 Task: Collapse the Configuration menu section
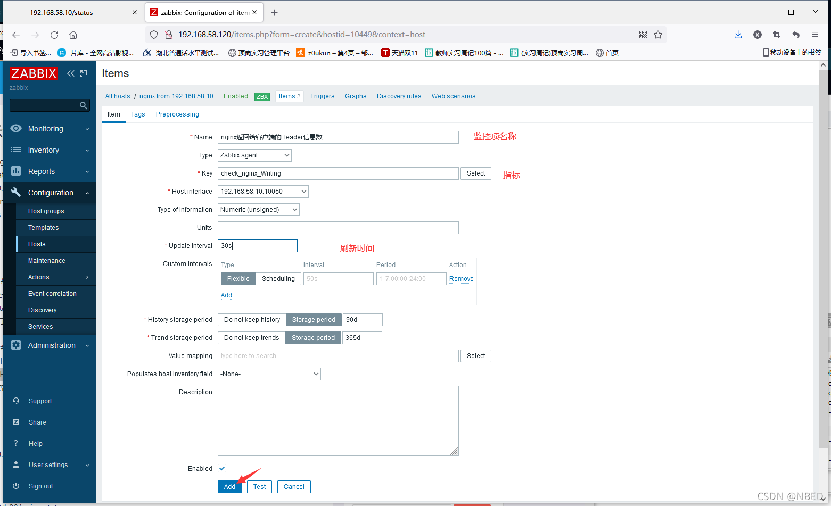click(50, 192)
